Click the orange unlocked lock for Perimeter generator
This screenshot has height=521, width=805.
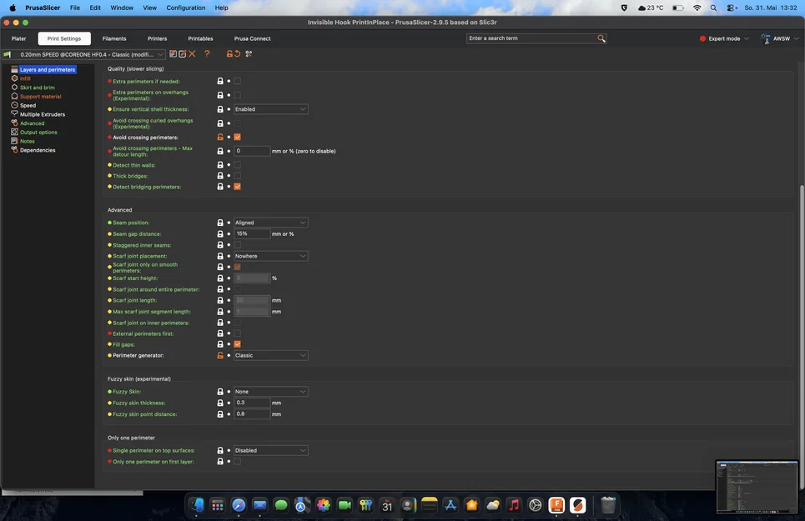(x=220, y=355)
